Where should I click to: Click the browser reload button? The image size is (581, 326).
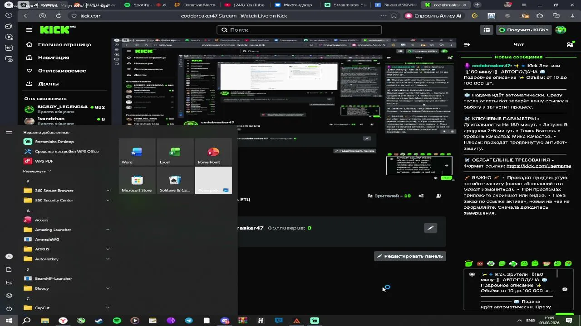[x=59, y=16]
